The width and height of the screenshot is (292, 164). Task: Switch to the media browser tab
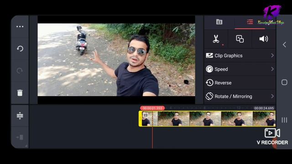tap(219, 22)
